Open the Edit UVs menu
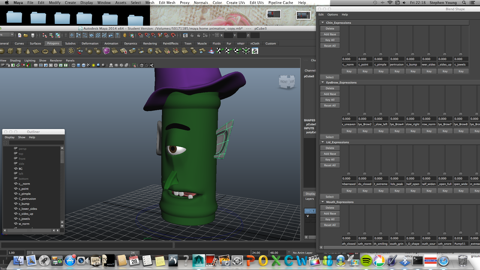Viewport: 480px width, 270px height. 256,3
